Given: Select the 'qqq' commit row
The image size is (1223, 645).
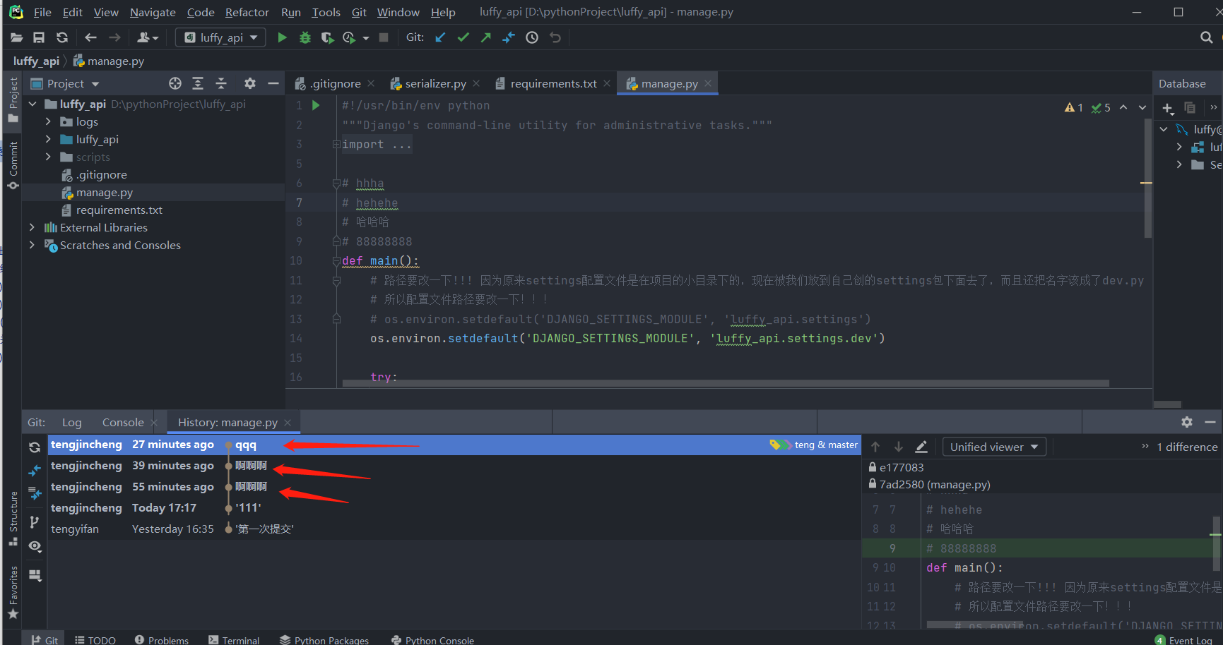Looking at the screenshot, I should [454, 445].
